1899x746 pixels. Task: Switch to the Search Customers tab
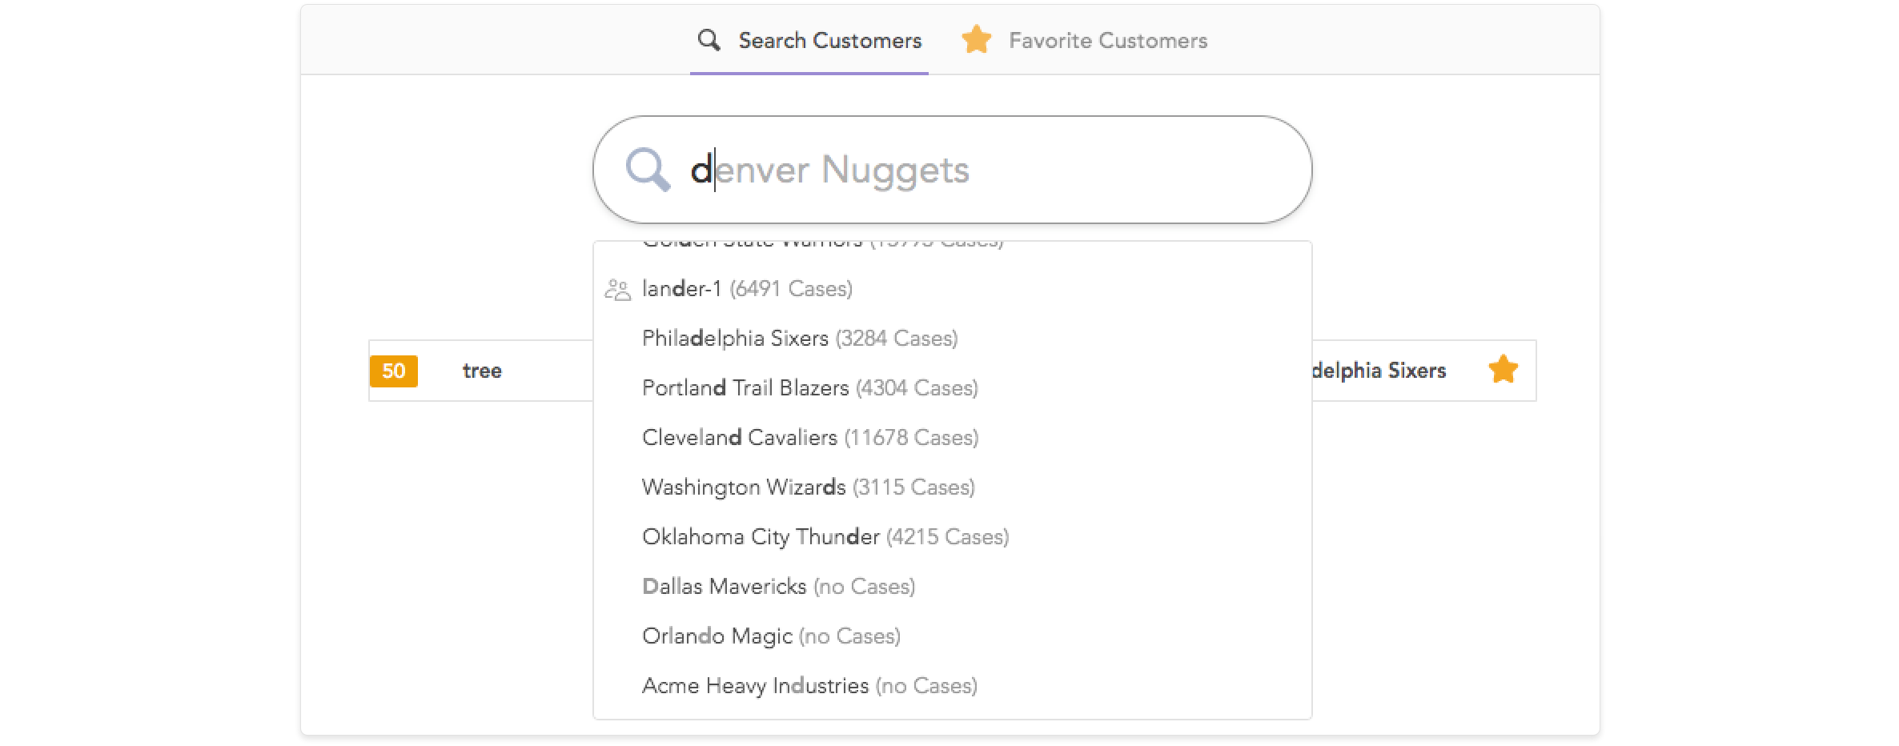809,40
